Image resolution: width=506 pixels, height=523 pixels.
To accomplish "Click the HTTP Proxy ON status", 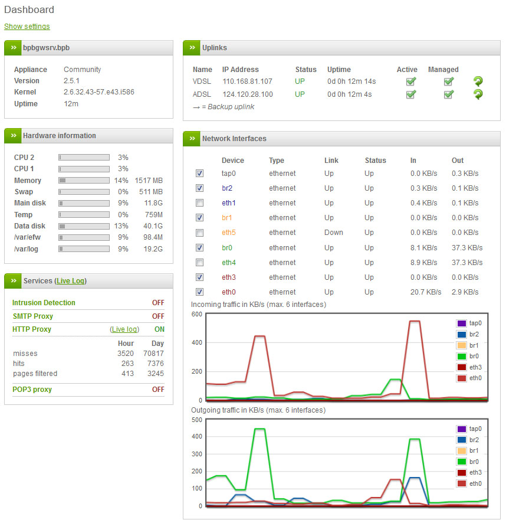I will pyautogui.click(x=159, y=329).
